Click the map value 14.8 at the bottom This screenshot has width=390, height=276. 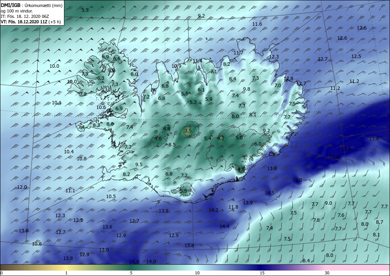tap(134, 262)
